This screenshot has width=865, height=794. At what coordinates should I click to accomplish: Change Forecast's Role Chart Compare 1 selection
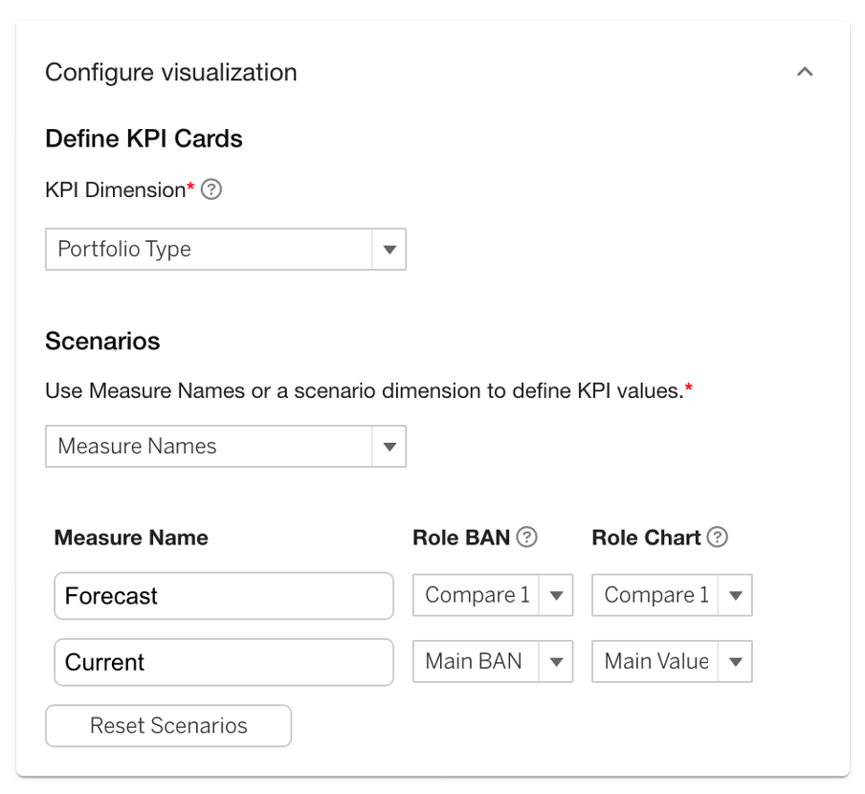click(672, 595)
